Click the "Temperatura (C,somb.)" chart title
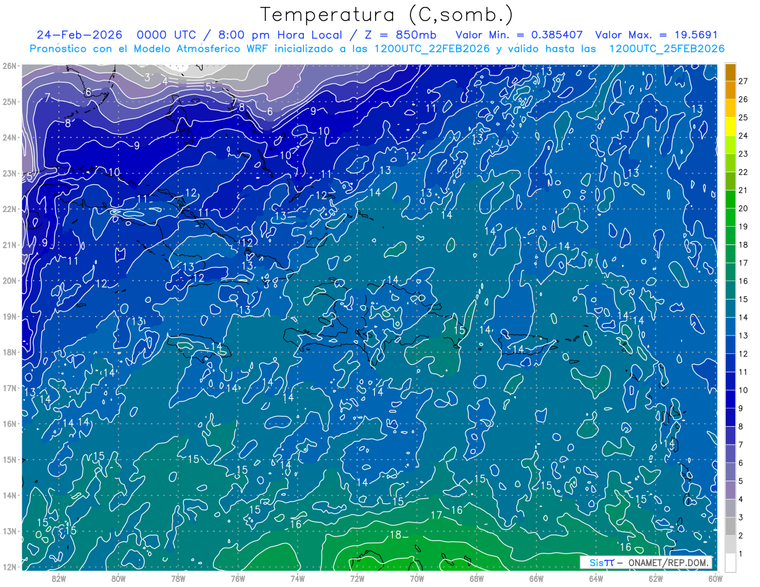Screen dimensions: 760x587 (386, 15)
